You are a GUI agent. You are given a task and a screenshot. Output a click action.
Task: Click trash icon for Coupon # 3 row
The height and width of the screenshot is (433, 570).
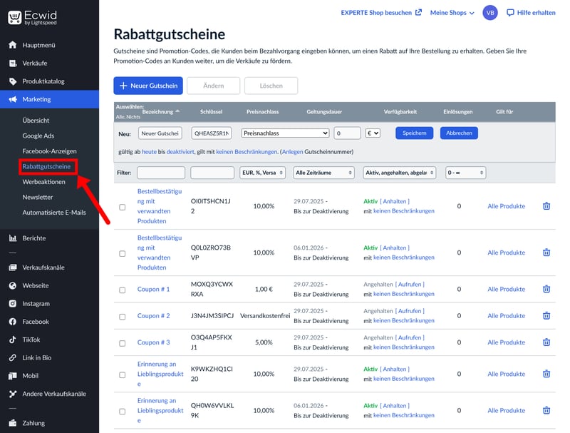point(546,342)
